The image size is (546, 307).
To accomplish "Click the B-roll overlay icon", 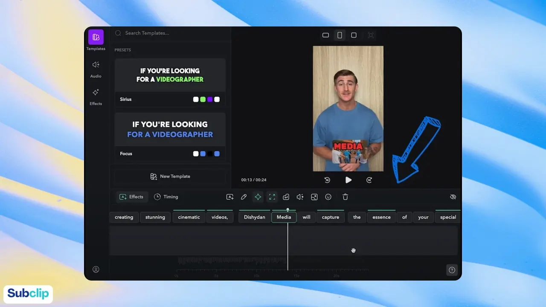I will coord(286,197).
